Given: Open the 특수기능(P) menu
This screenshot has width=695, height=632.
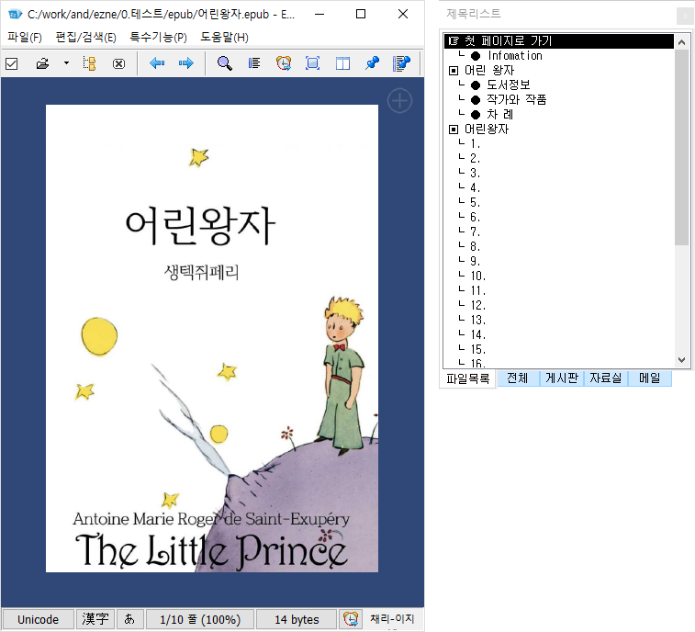Looking at the screenshot, I should point(158,38).
